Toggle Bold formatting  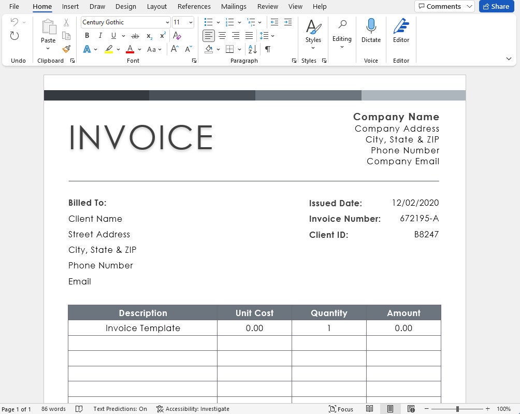point(87,36)
